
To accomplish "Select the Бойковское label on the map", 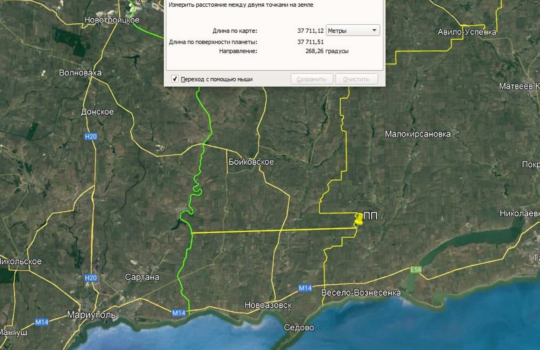I will click(251, 162).
